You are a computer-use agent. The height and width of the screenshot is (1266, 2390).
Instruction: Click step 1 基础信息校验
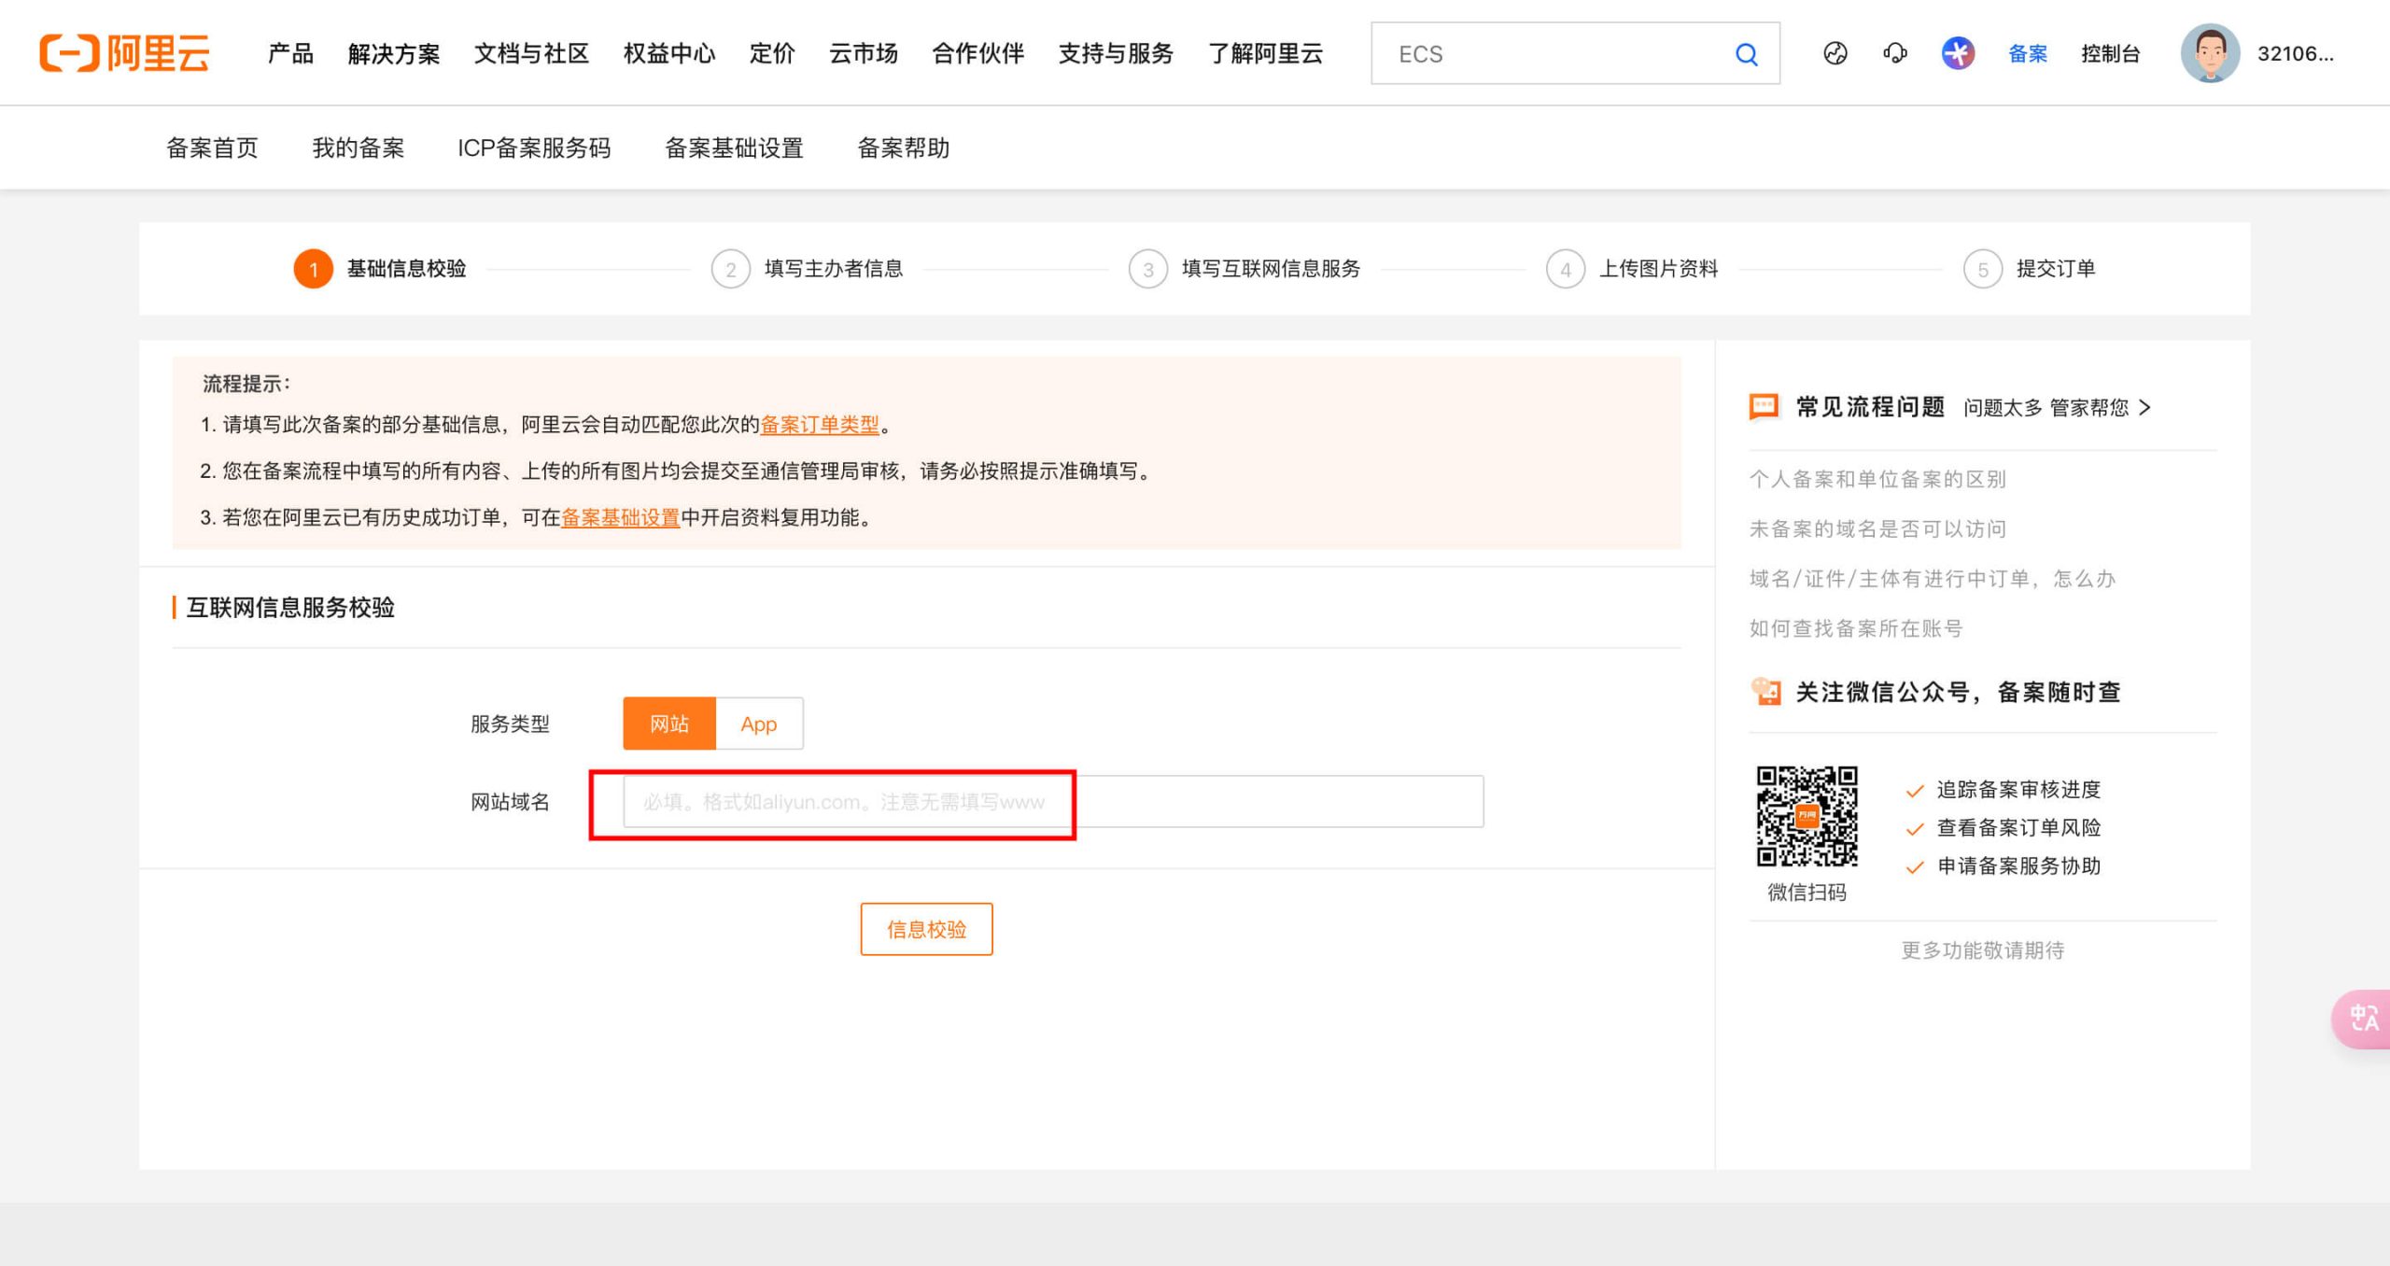pos(381,269)
